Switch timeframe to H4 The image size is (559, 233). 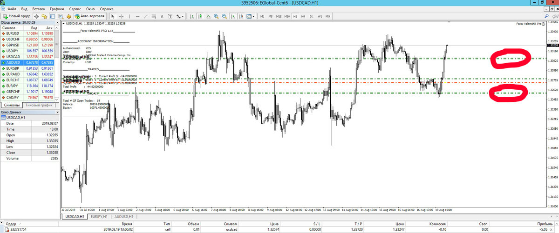[x=303, y=16]
